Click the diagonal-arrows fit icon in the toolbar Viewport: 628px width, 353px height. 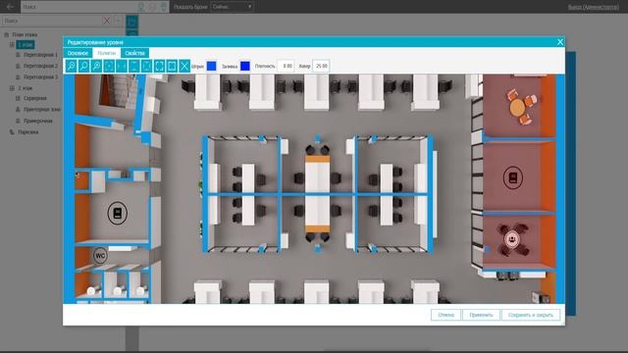(146, 66)
